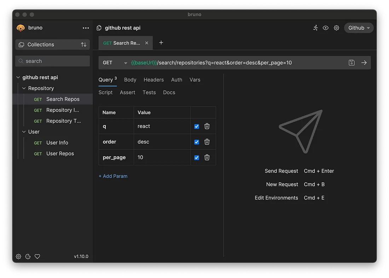
Task: Click the paper plane send placeholder icon
Action: [x=301, y=131]
